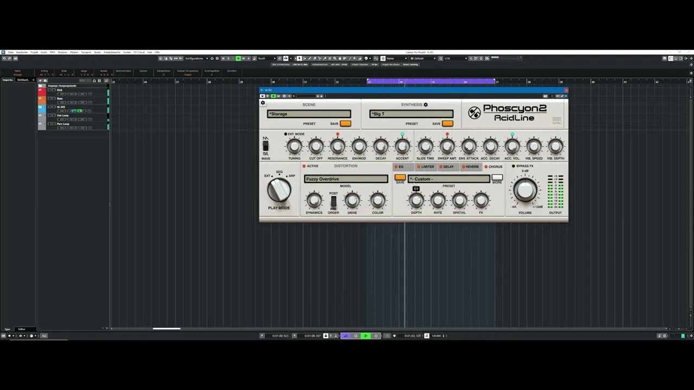694x390 pixels.
Task: Toggle the WAVE shape switch
Action: tap(266, 145)
